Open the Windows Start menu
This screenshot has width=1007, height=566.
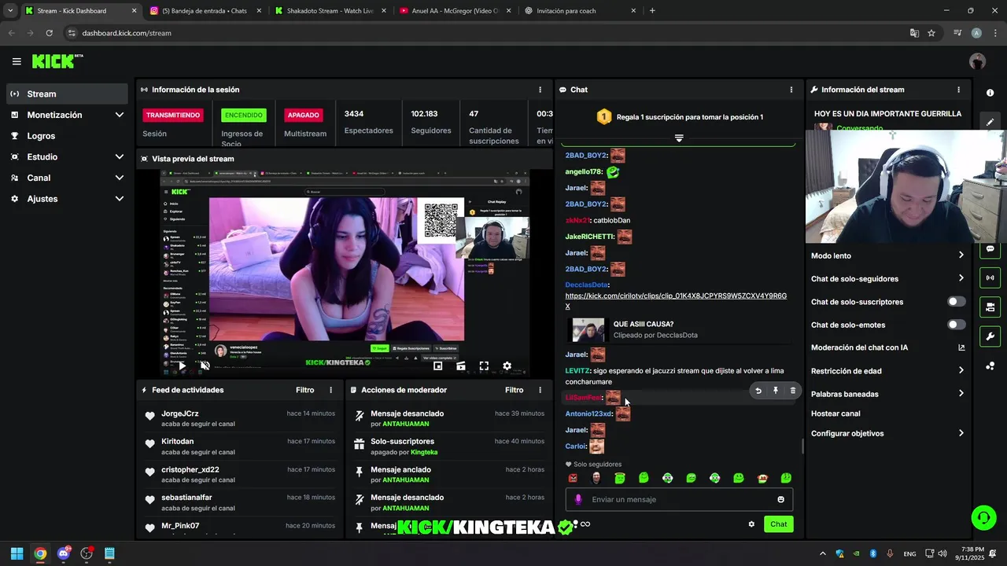tap(17, 553)
